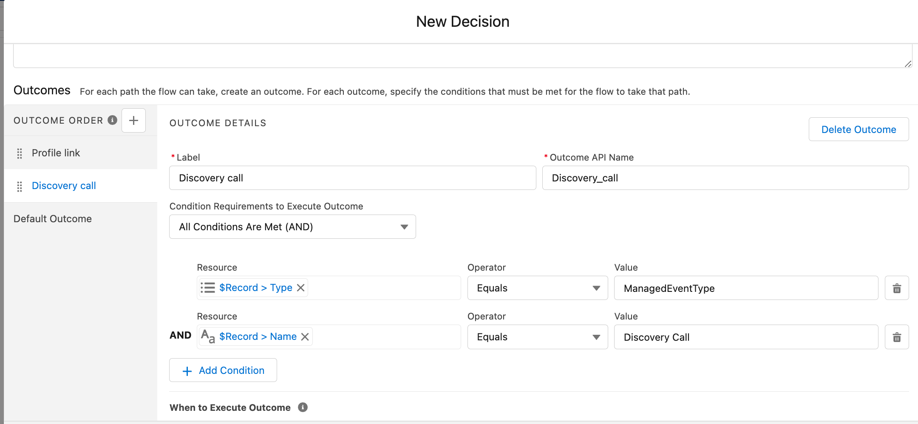This screenshot has width=918, height=424.
Task: Open the Condition Requirements dropdown
Action: pyautogui.click(x=292, y=227)
